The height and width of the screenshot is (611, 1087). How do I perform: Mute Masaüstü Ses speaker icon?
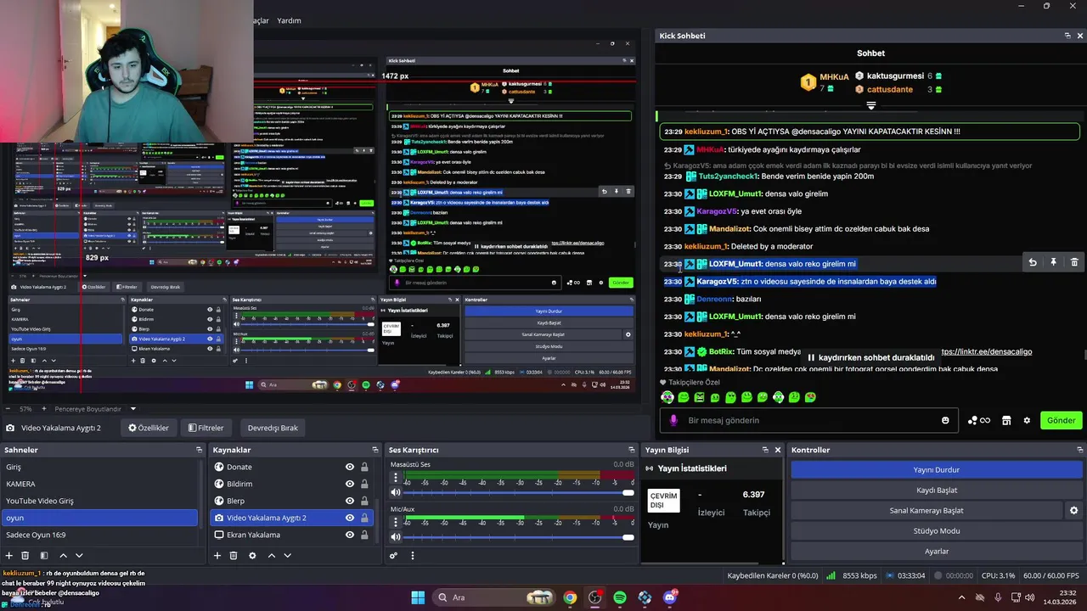click(395, 492)
